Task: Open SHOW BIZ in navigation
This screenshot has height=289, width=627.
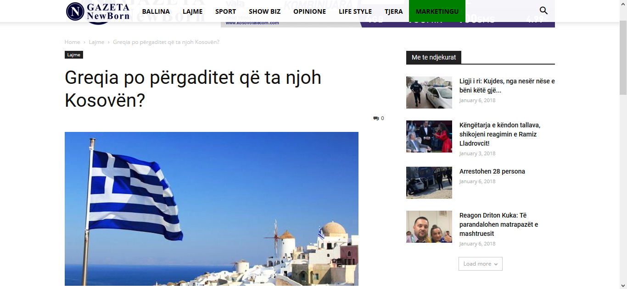Action: click(x=264, y=11)
